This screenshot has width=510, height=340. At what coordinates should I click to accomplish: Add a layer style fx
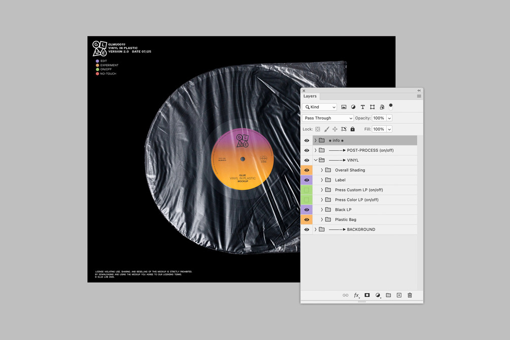point(356,295)
